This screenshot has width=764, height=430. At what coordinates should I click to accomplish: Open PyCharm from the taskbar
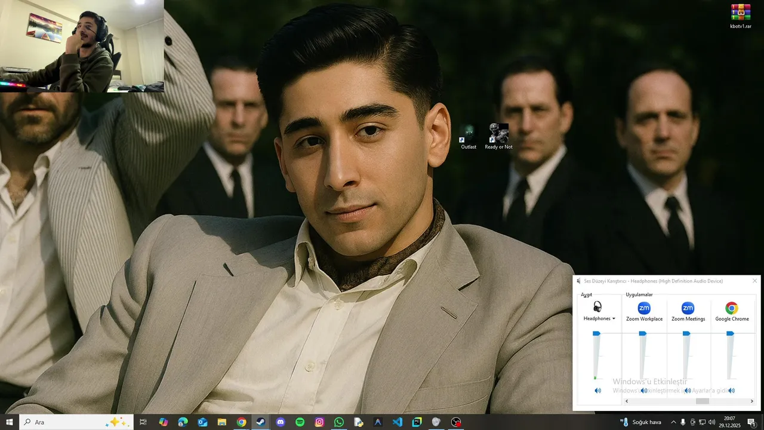(417, 422)
